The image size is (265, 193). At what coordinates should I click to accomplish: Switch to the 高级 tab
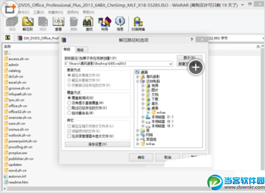(x=81, y=50)
